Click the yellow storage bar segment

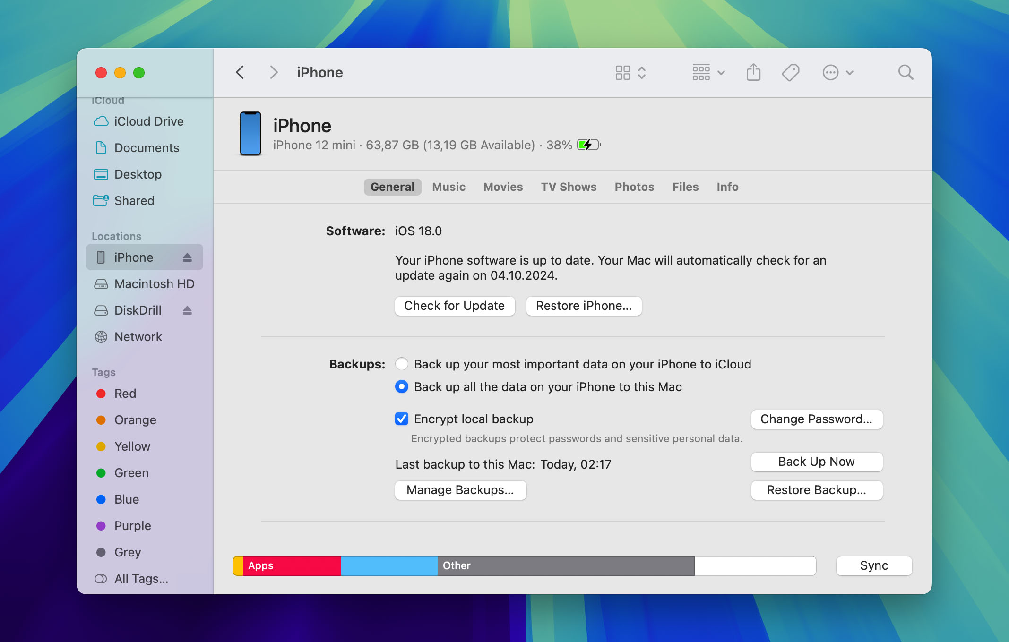click(x=238, y=566)
